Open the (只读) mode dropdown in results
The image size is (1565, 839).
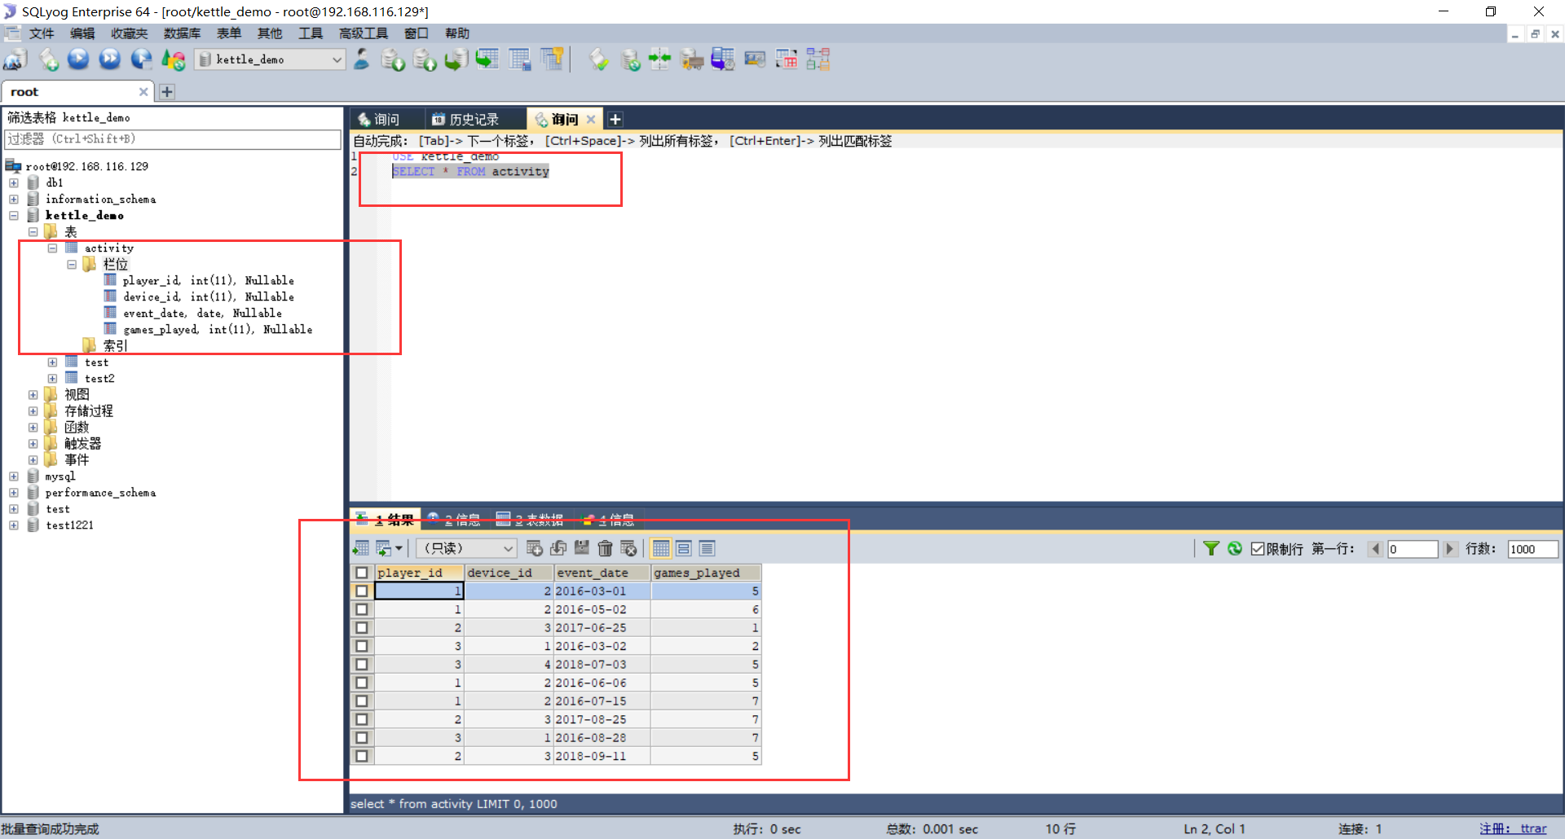point(506,548)
